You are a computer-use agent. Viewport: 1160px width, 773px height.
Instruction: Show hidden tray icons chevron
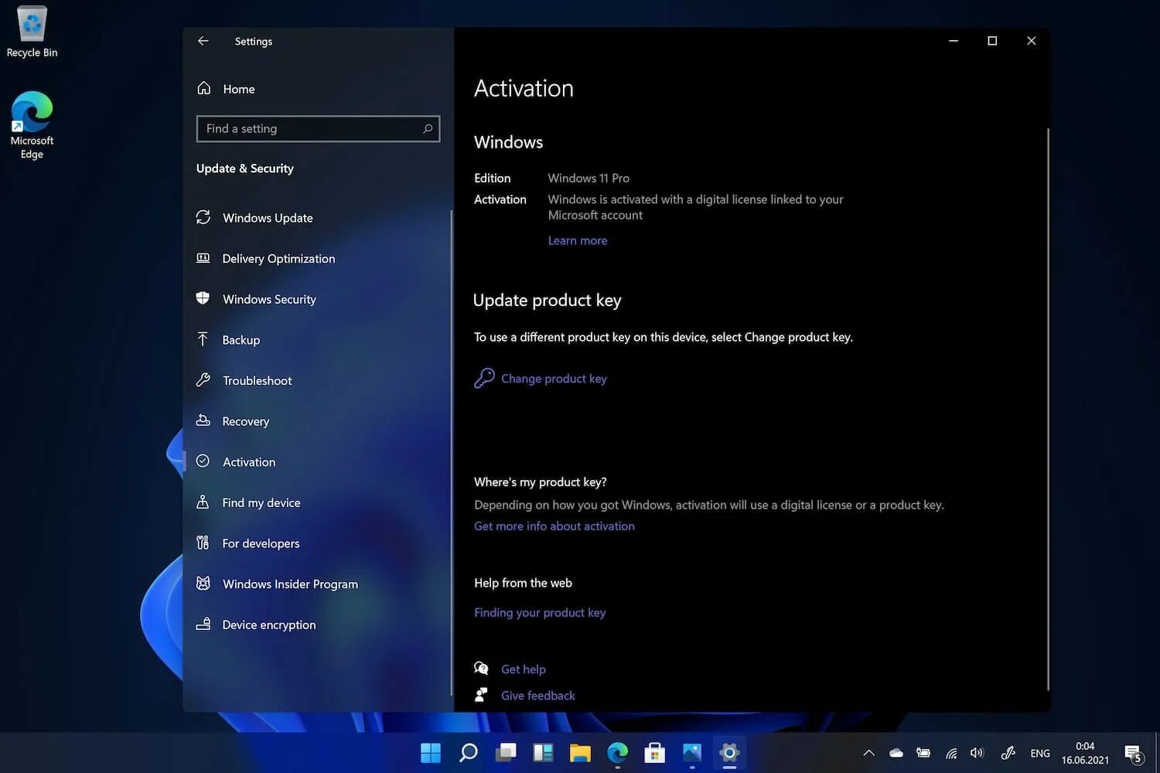click(868, 753)
